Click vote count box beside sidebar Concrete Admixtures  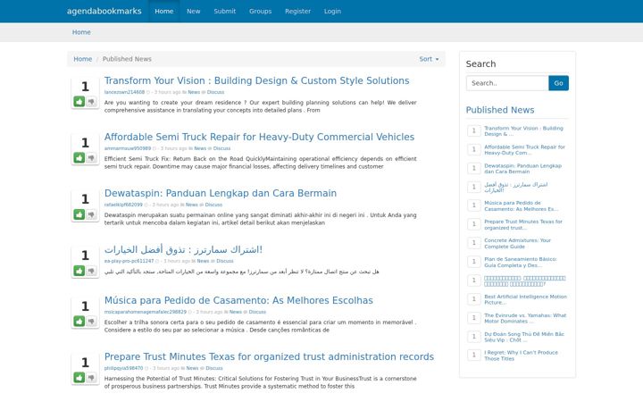[474, 243]
